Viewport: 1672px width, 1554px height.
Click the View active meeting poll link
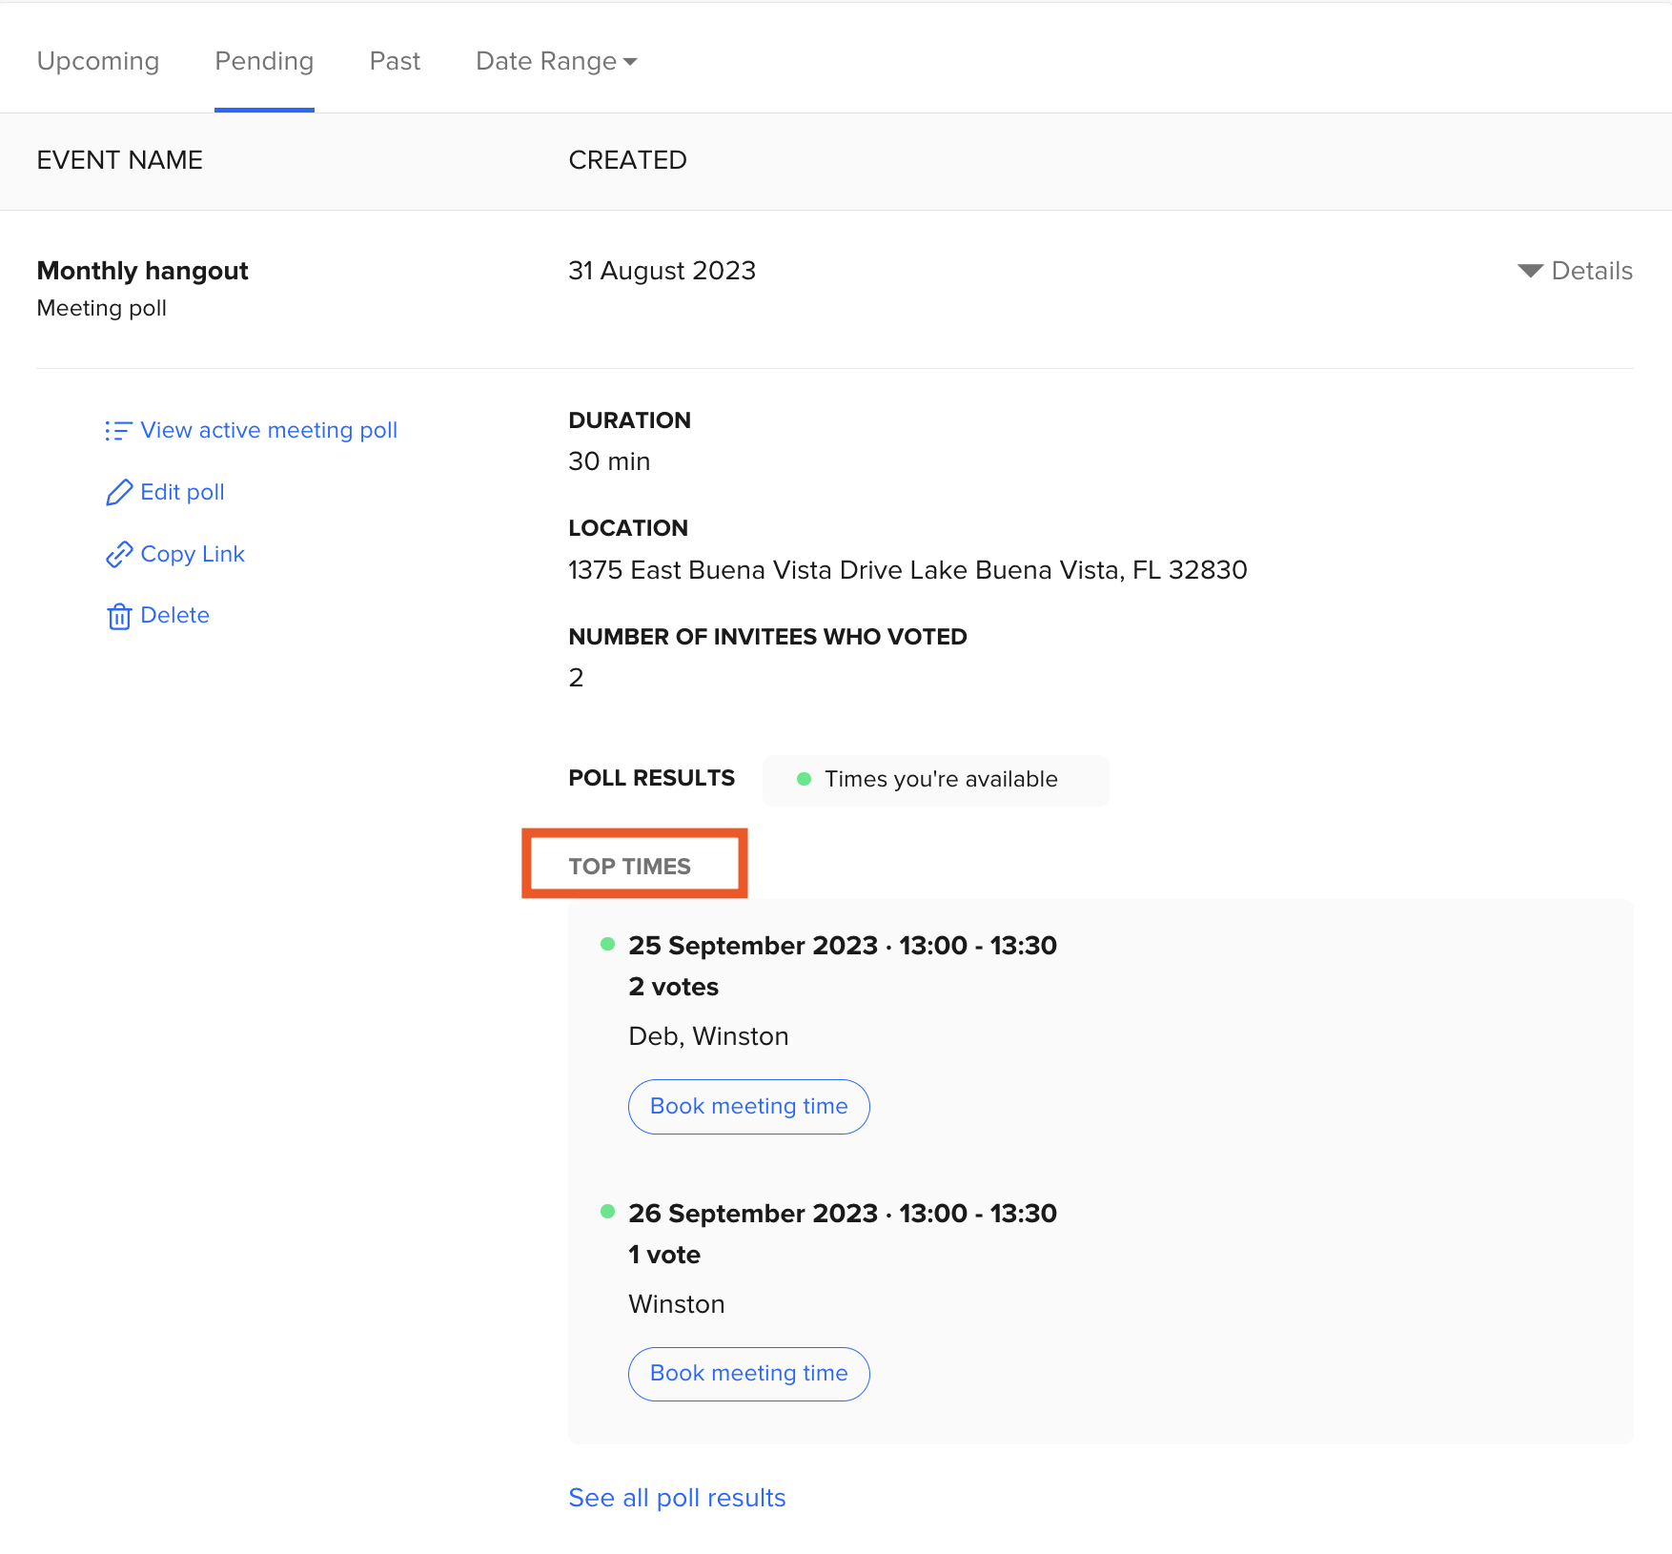[269, 430]
